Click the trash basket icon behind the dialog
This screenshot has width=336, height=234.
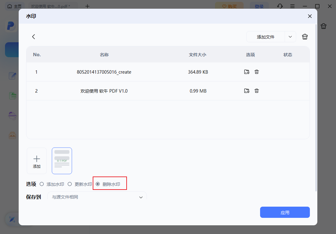pyautogui.click(x=323, y=26)
